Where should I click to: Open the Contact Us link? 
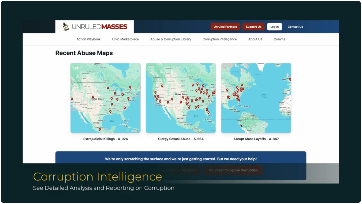click(295, 27)
